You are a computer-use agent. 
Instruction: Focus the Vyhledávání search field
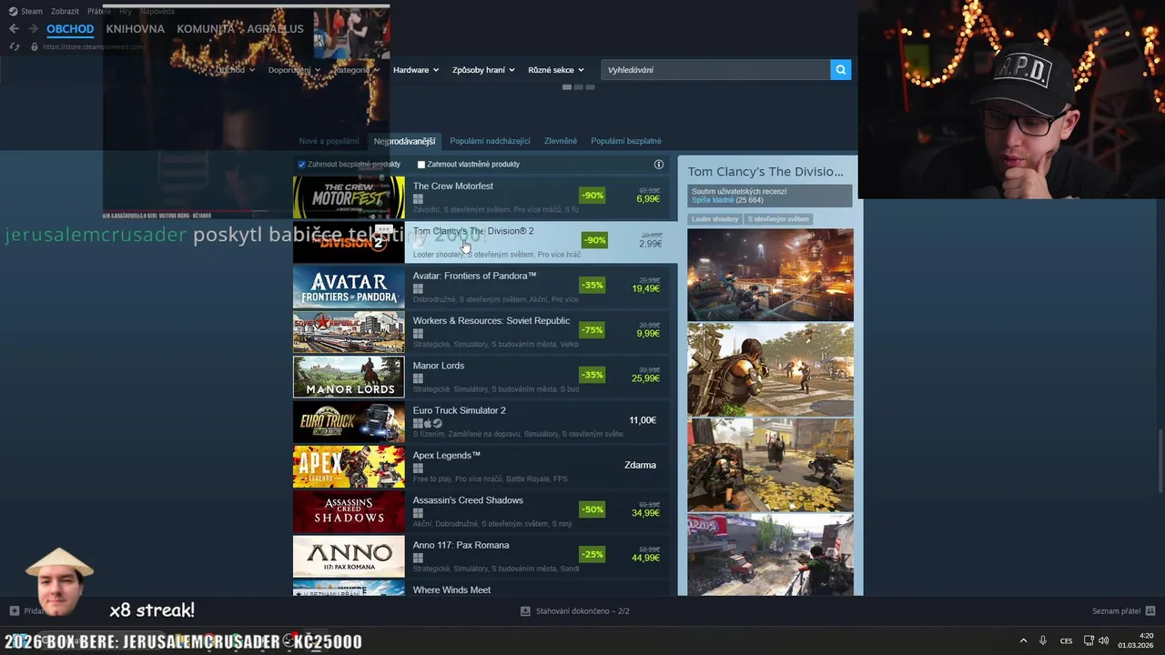715,69
